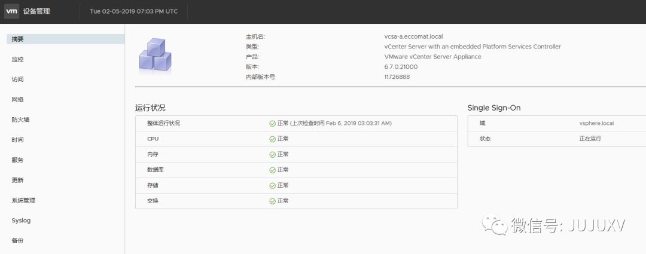Click the 存储 row label
This screenshot has width=646, height=254.
(153, 186)
